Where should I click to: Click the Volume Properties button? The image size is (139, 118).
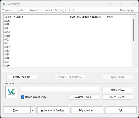click(x=70, y=77)
